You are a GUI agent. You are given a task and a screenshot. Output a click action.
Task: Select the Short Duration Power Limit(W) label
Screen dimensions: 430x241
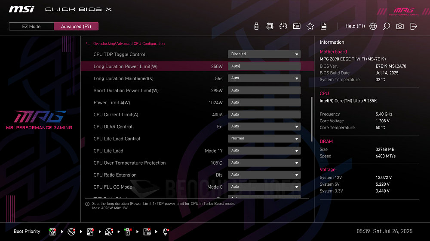(x=126, y=90)
